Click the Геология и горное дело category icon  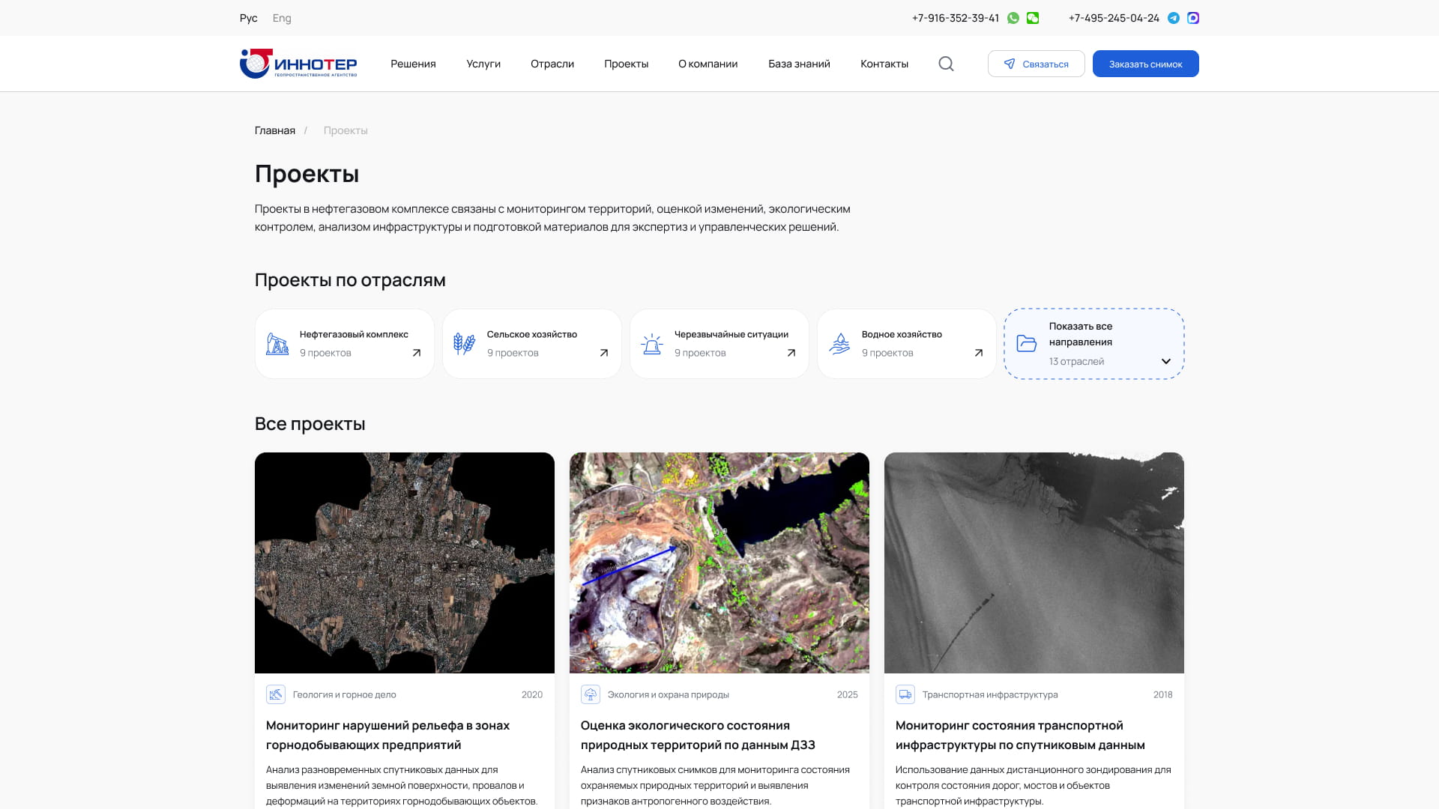coord(276,694)
